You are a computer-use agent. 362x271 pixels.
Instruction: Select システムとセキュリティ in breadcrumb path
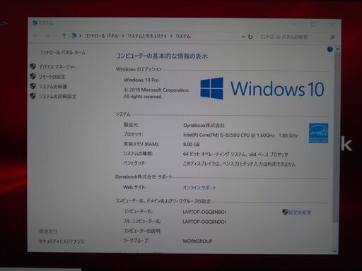[147, 36]
